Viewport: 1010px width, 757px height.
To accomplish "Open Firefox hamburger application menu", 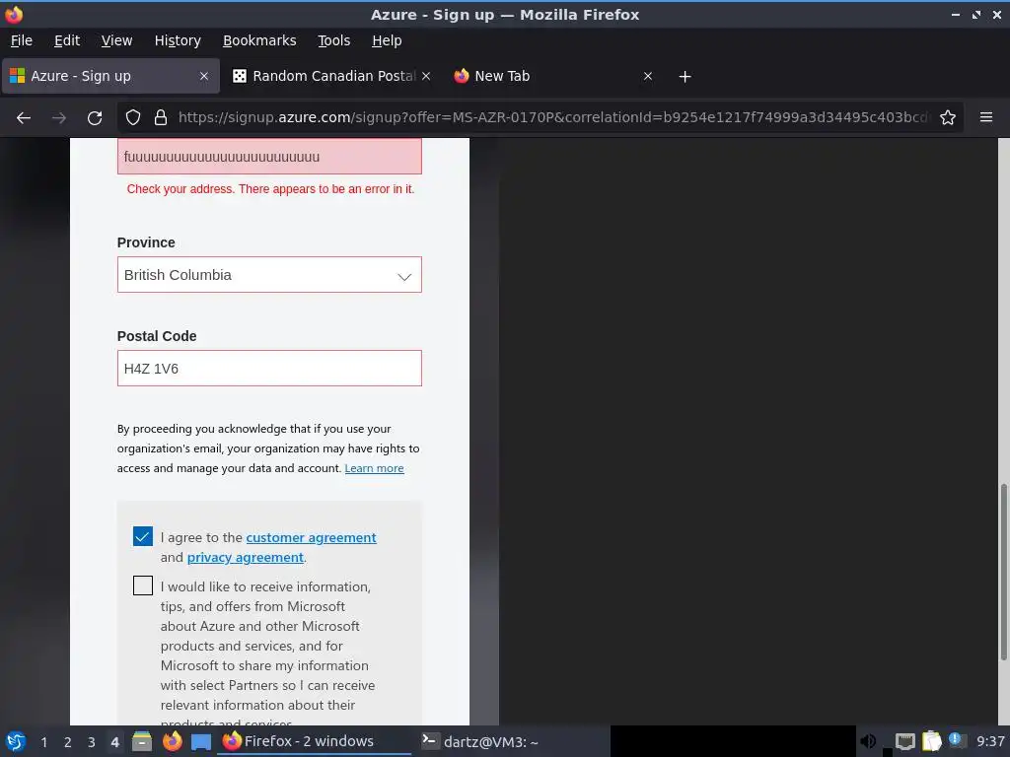I will (986, 117).
